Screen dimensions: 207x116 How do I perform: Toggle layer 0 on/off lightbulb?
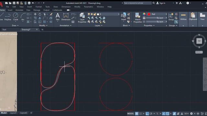(x=89, y=14)
